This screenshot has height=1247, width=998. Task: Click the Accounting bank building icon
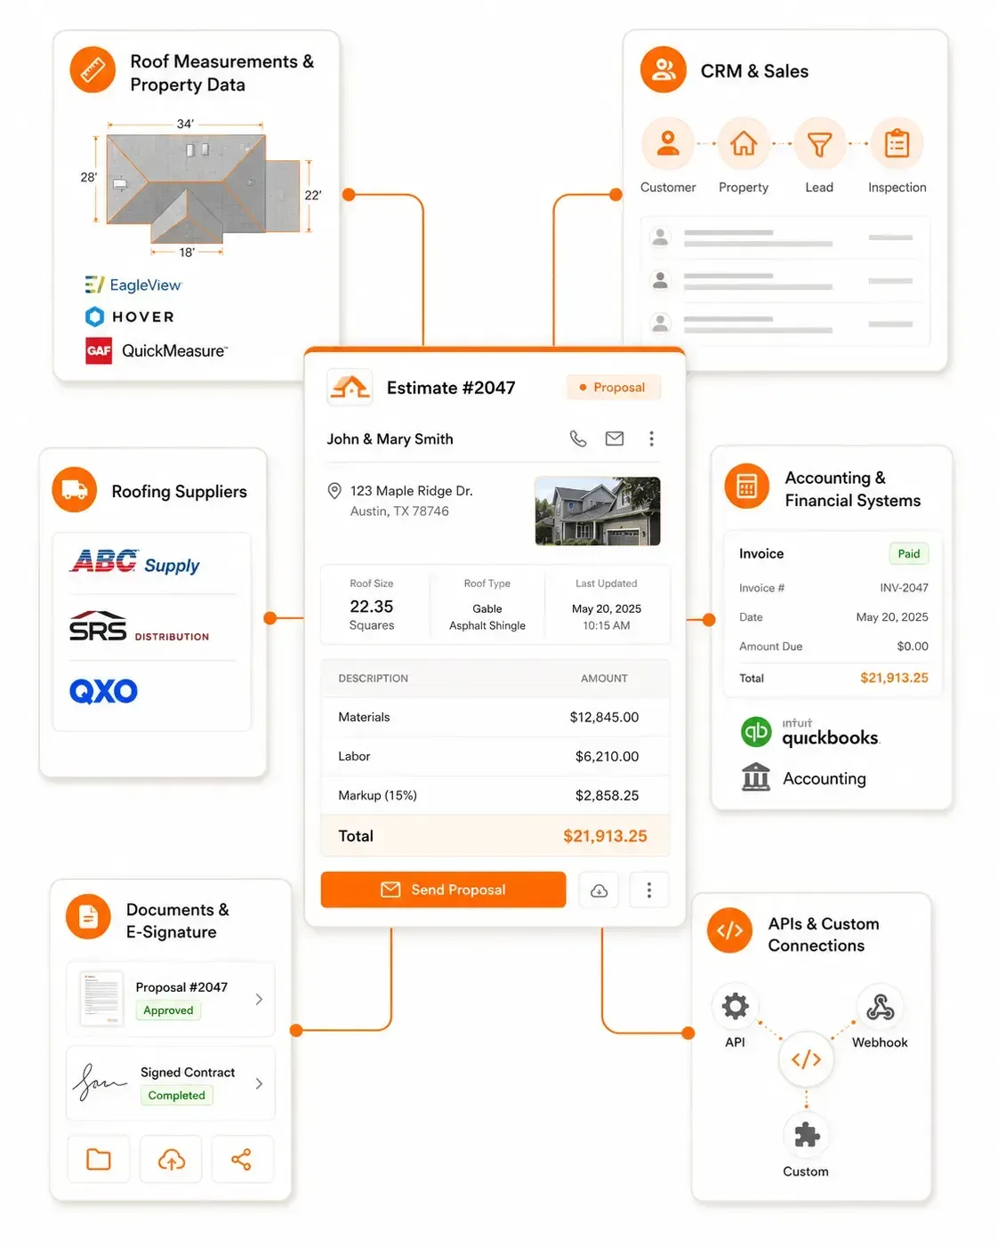pos(756,777)
